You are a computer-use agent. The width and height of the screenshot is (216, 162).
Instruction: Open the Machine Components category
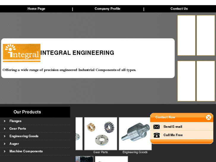coord(26,151)
